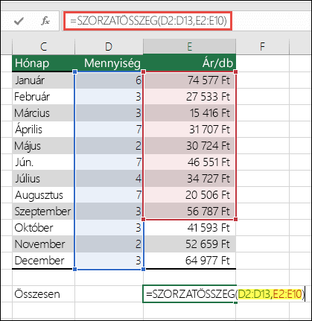Select the Július cell
Screen dimensions: 312x321
tap(43, 179)
